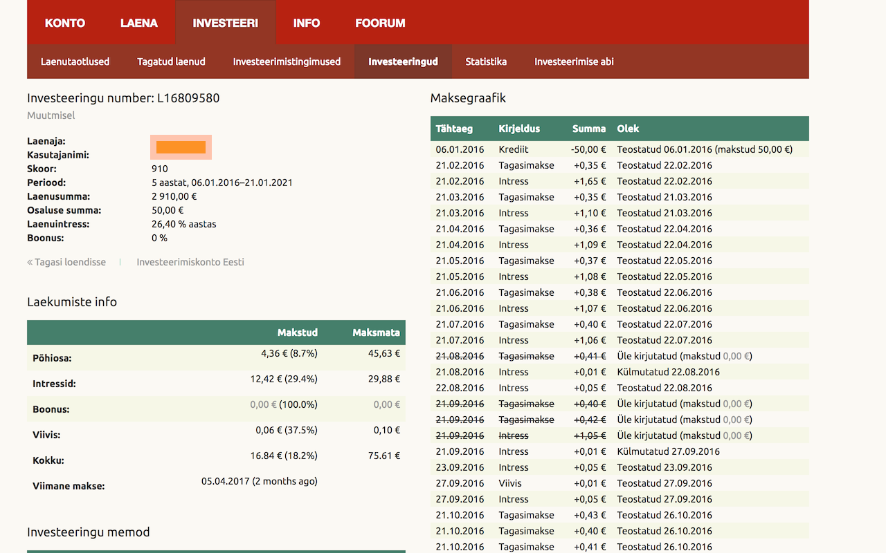Open the Statistika submenu tab
This screenshot has height=553, width=886.
[x=486, y=62]
